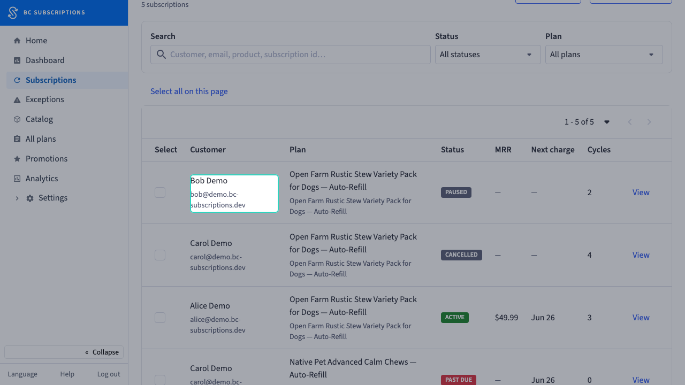
Task: Open the Home page via house icon
Action: [x=17, y=41]
